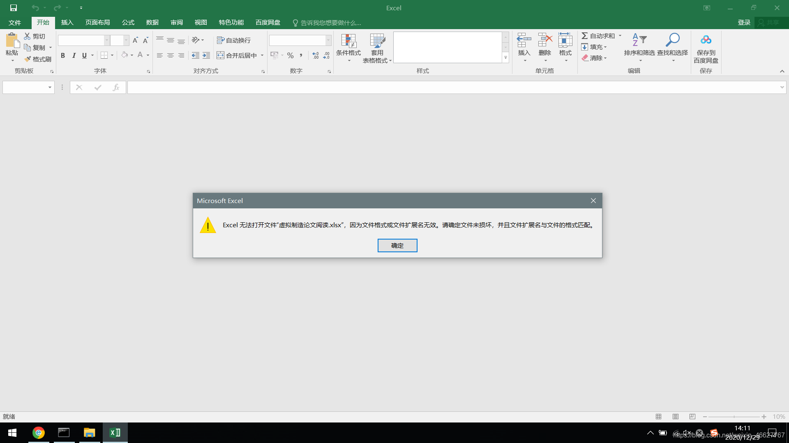Toggle Wrap Text option
Viewport: 789px width, 443px height.
pyautogui.click(x=234, y=40)
